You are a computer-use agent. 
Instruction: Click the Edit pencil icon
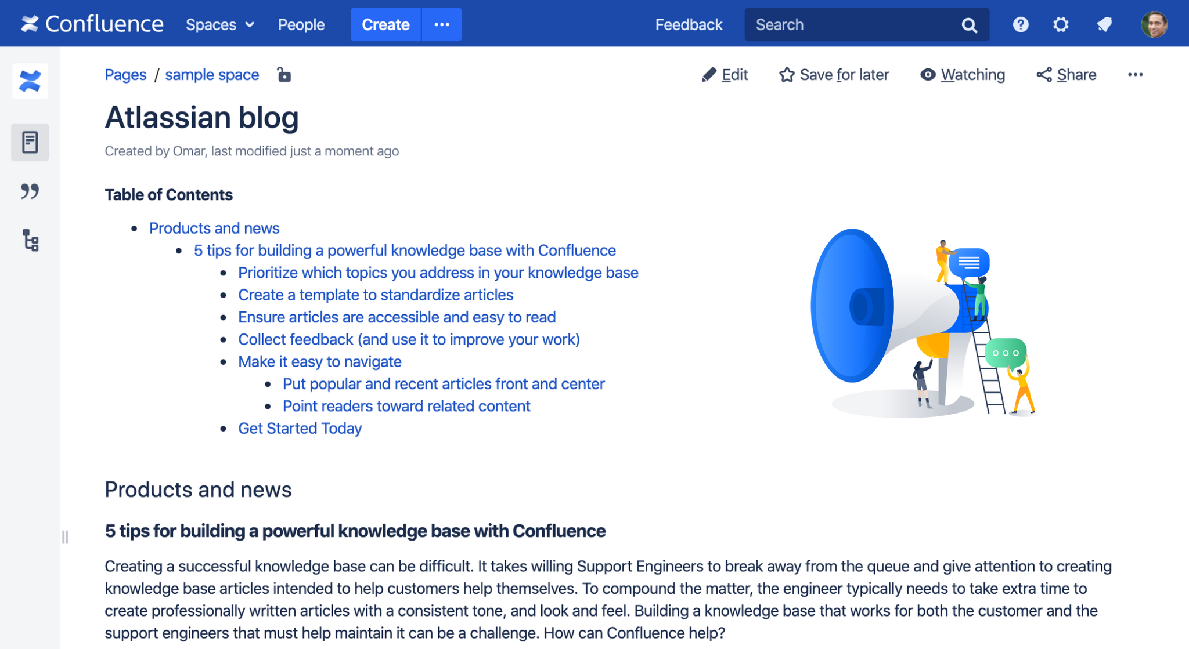[x=707, y=74]
